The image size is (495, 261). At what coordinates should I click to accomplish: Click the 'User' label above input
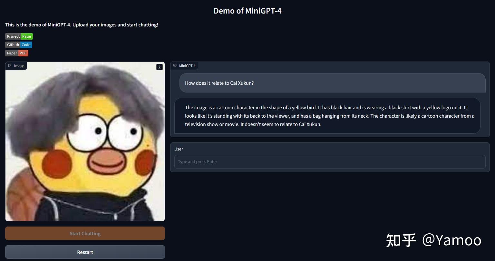tap(179, 149)
